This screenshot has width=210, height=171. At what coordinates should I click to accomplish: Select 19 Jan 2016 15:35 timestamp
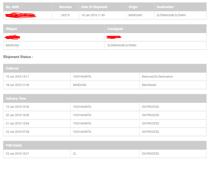tap(17, 107)
